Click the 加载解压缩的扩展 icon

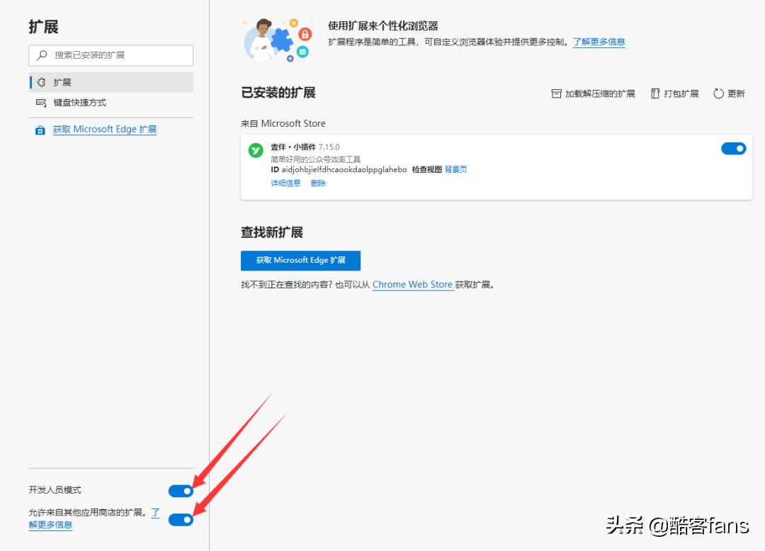(557, 93)
